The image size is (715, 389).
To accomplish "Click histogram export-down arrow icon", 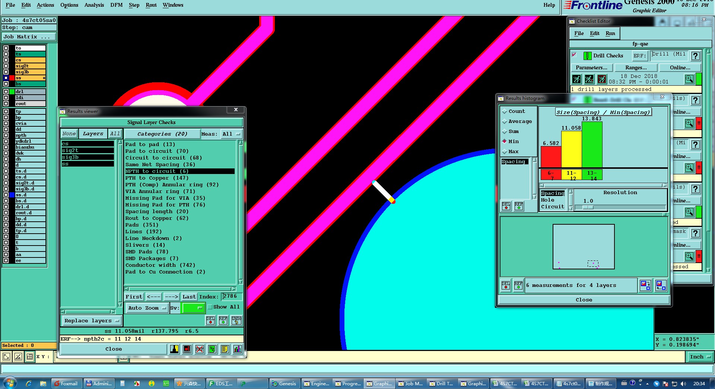I will tap(645, 285).
